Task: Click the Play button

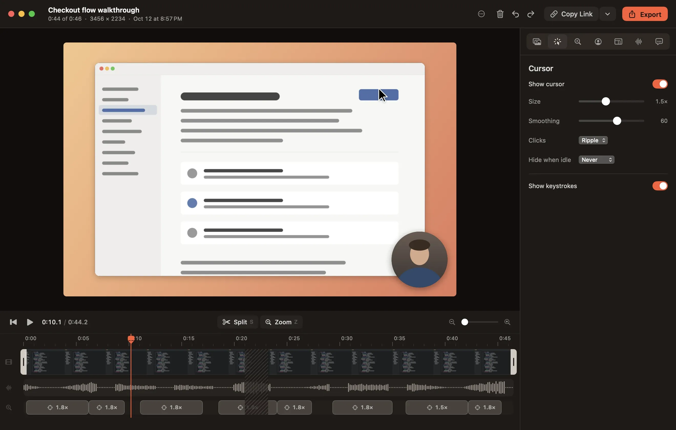Action: [30, 322]
